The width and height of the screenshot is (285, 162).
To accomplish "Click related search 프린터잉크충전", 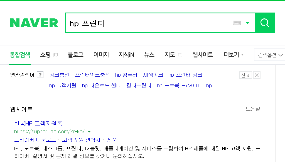I will click(92, 75).
